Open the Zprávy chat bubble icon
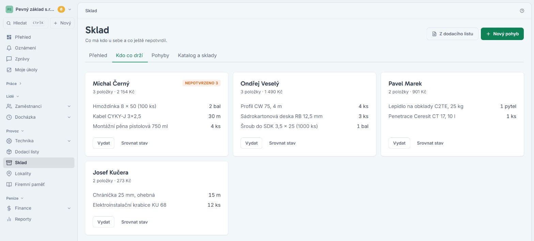The image size is (534, 241). tap(9, 59)
